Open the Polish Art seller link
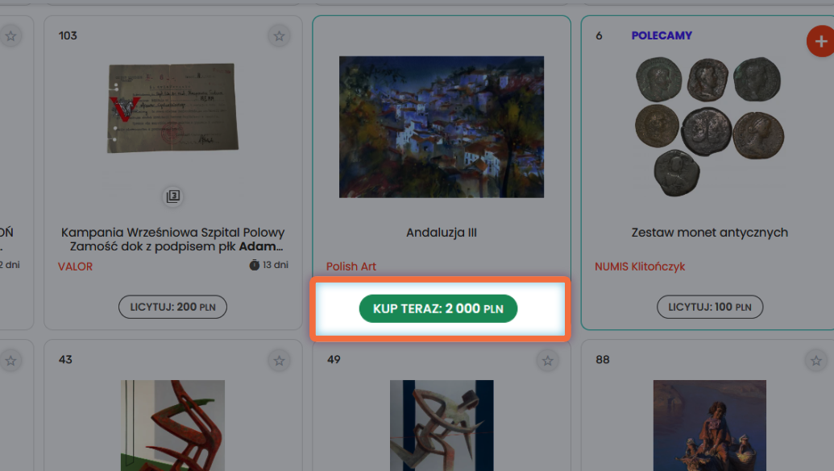The image size is (834, 471). 351,266
